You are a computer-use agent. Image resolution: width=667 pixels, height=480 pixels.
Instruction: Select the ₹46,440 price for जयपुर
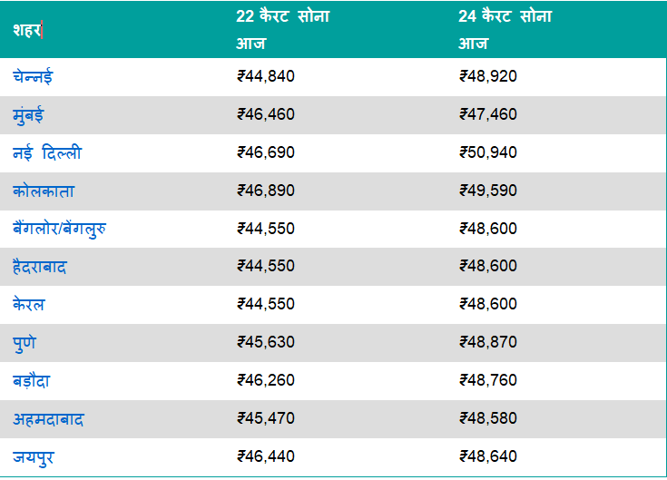[x=265, y=456]
